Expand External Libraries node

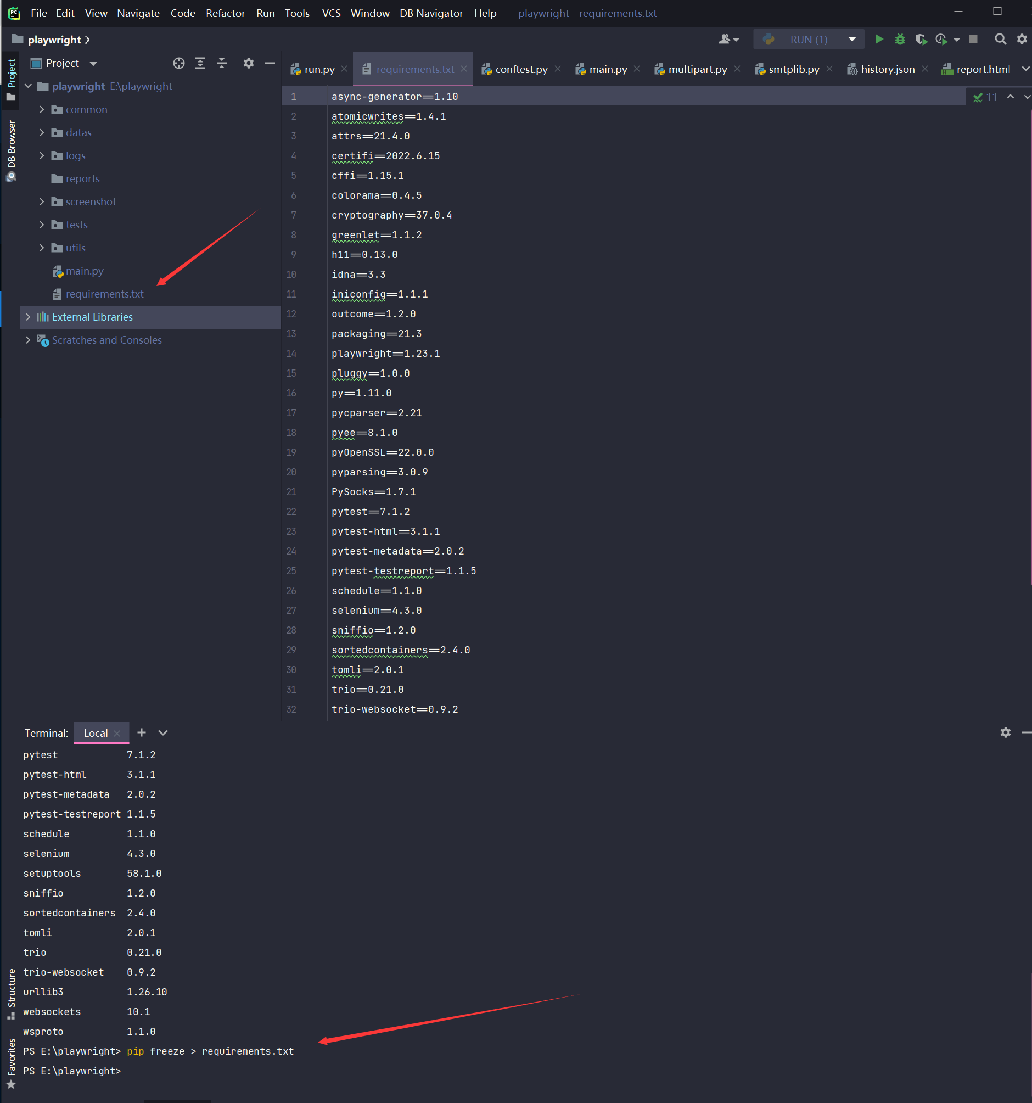coord(28,317)
